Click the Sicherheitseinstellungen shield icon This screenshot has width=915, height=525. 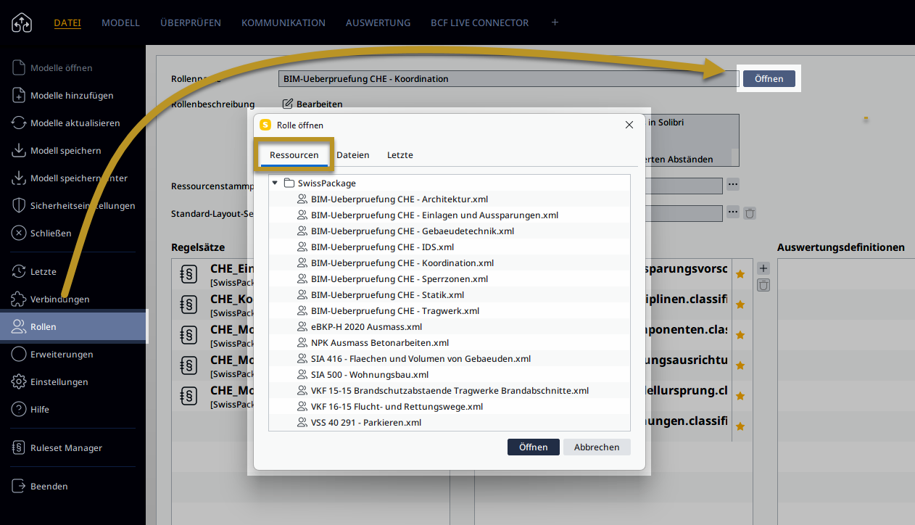coord(19,205)
